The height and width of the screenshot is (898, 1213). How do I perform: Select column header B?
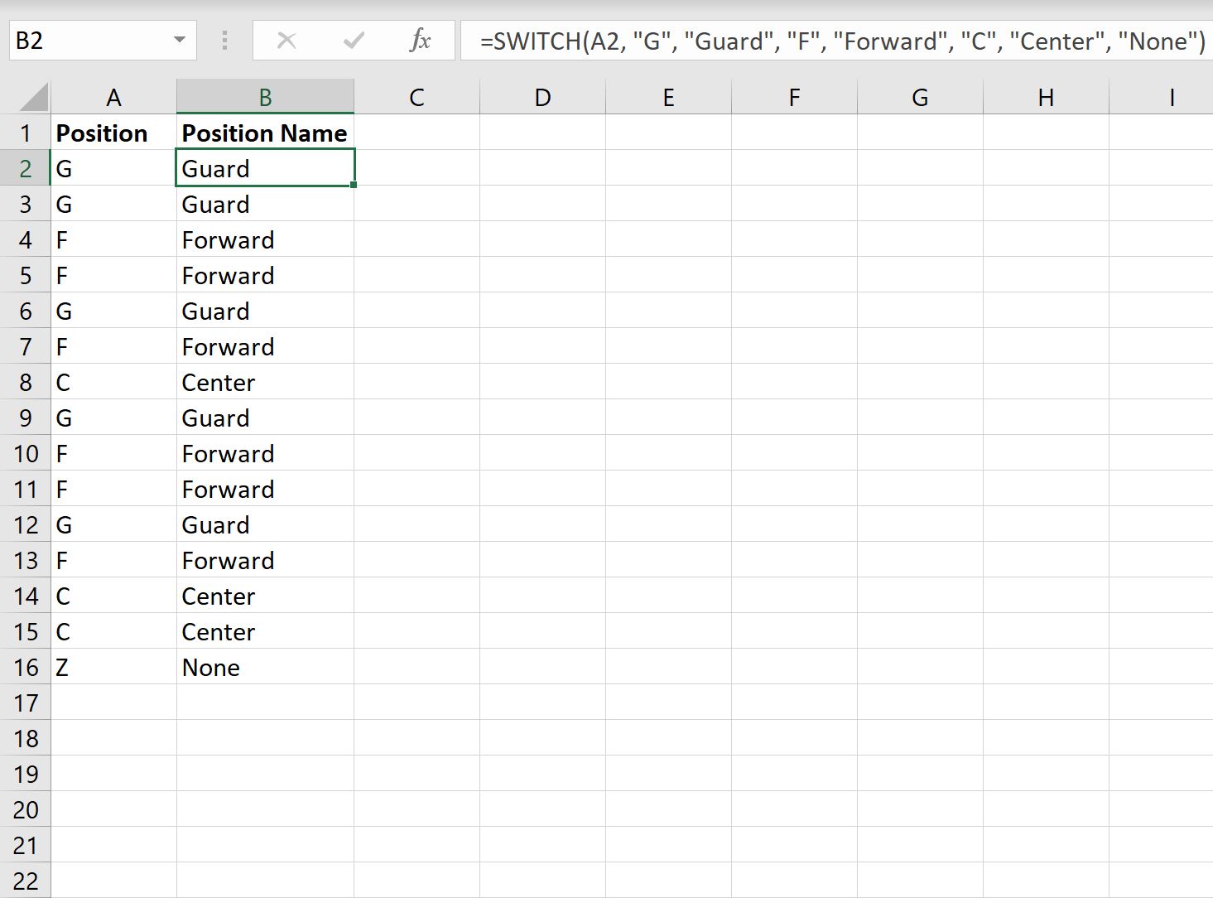coord(263,96)
